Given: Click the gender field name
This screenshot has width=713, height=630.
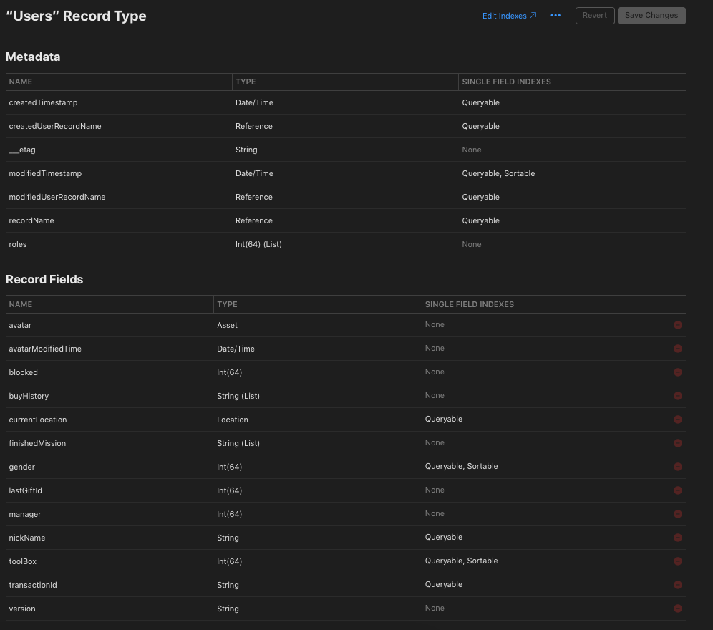Looking at the screenshot, I should coord(21,467).
